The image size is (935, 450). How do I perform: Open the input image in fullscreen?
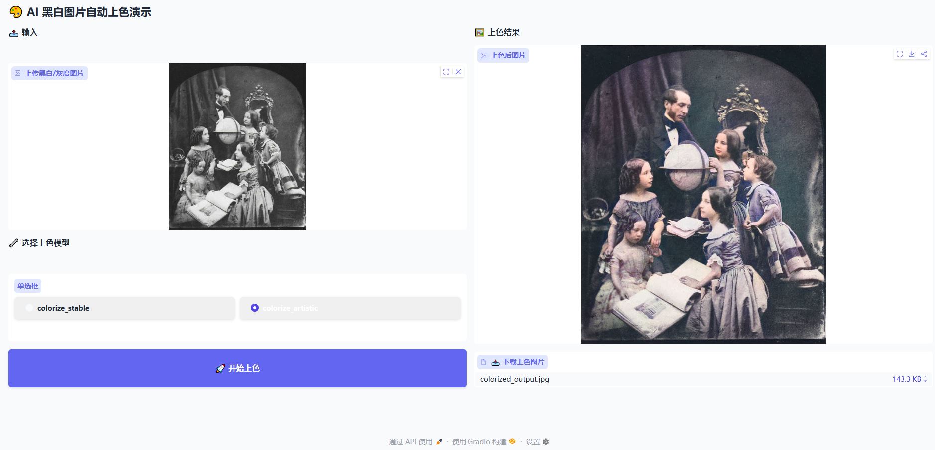click(x=446, y=72)
